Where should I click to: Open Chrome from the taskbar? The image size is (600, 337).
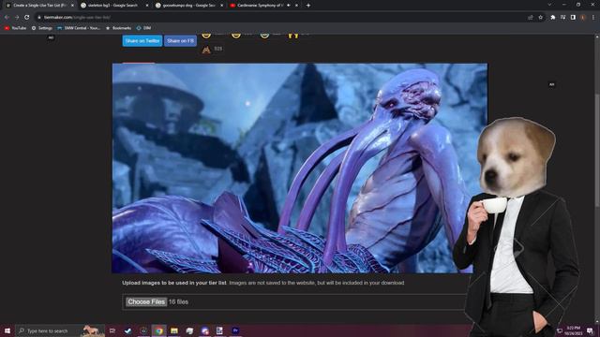point(158,330)
